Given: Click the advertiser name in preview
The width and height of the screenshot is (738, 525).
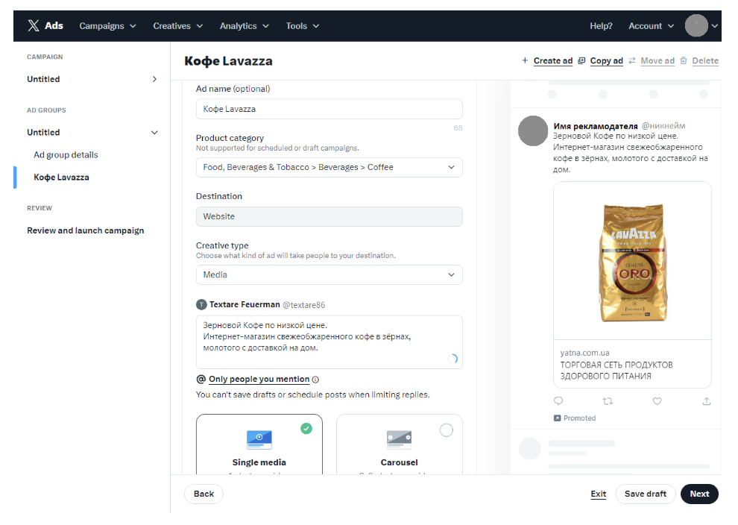Looking at the screenshot, I should pos(596,126).
